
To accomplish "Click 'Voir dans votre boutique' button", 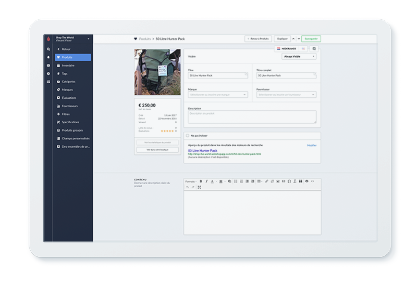I will 157,150.
